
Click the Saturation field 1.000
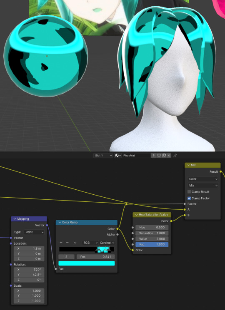point(152,233)
